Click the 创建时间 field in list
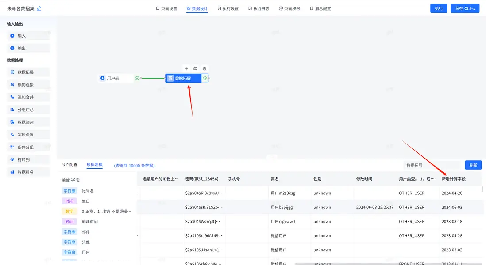486x265 pixels. [x=89, y=222]
